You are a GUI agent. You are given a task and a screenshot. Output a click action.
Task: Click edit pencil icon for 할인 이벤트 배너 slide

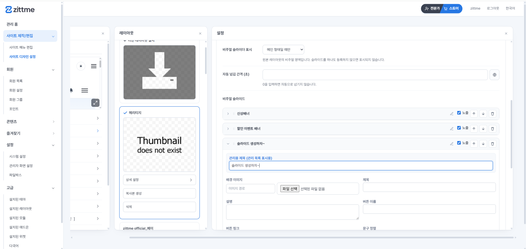coord(452,129)
